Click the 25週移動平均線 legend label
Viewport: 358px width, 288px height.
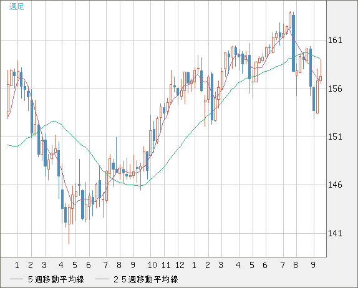tap(146, 279)
